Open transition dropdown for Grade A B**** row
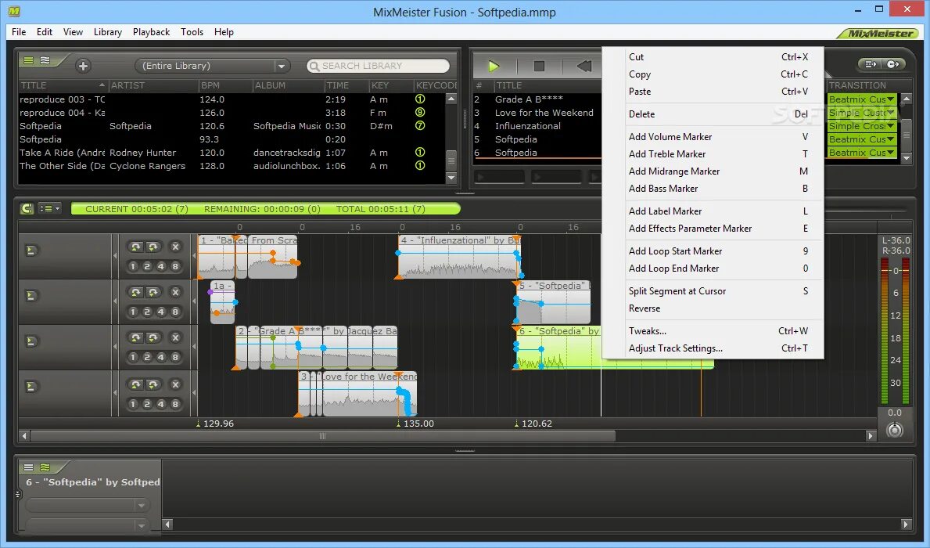Screen dimensions: 930x548 tap(862, 99)
